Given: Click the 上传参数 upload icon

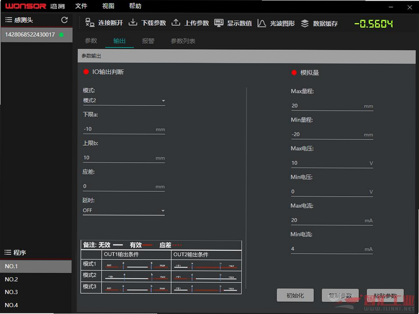Looking at the screenshot, I should pos(175,23).
